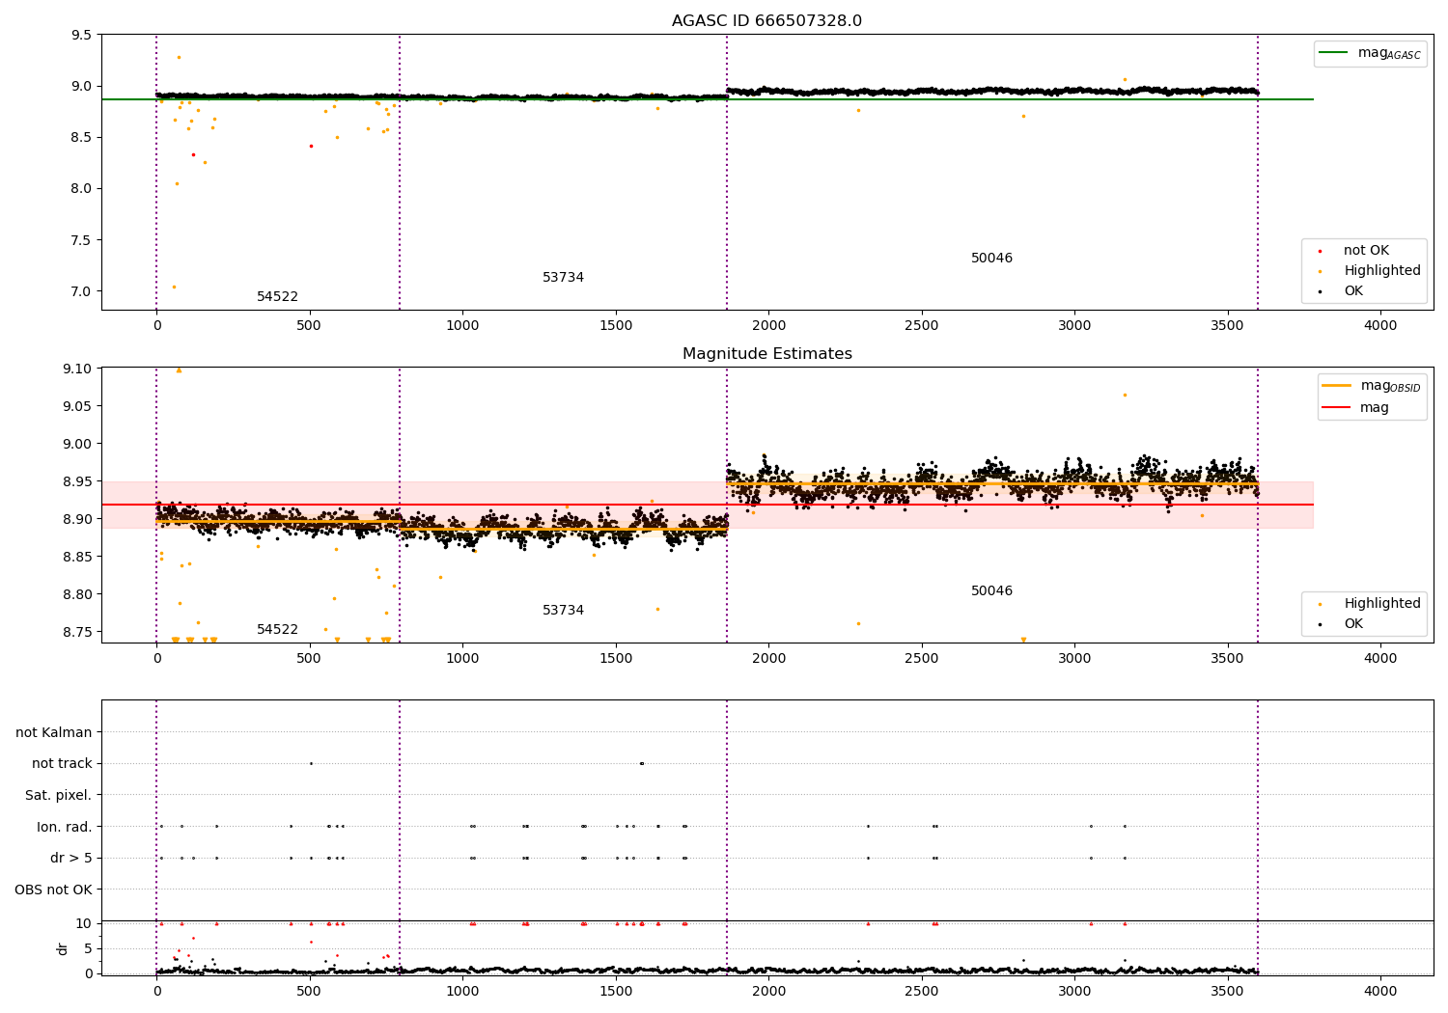Click x-axis tick 1500 in middle plot
The height and width of the screenshot is (1013, 1448).
[x=615, y=659]
